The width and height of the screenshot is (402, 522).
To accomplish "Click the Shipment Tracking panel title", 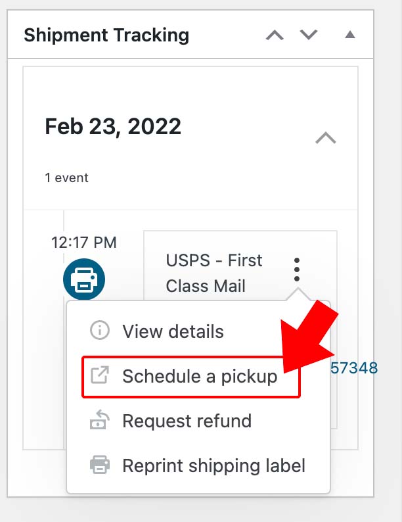I will click(x=106, y=36).
